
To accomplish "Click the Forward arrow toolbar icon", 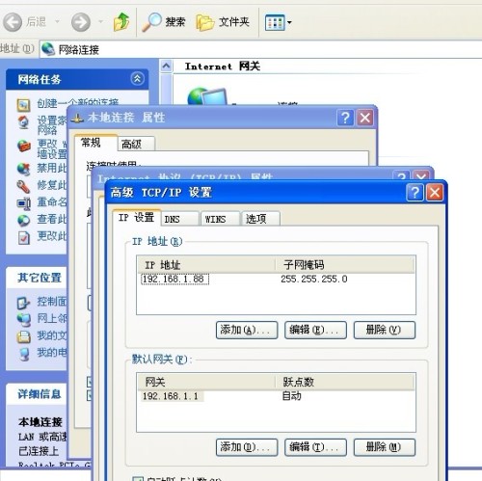I will [81, 22].
